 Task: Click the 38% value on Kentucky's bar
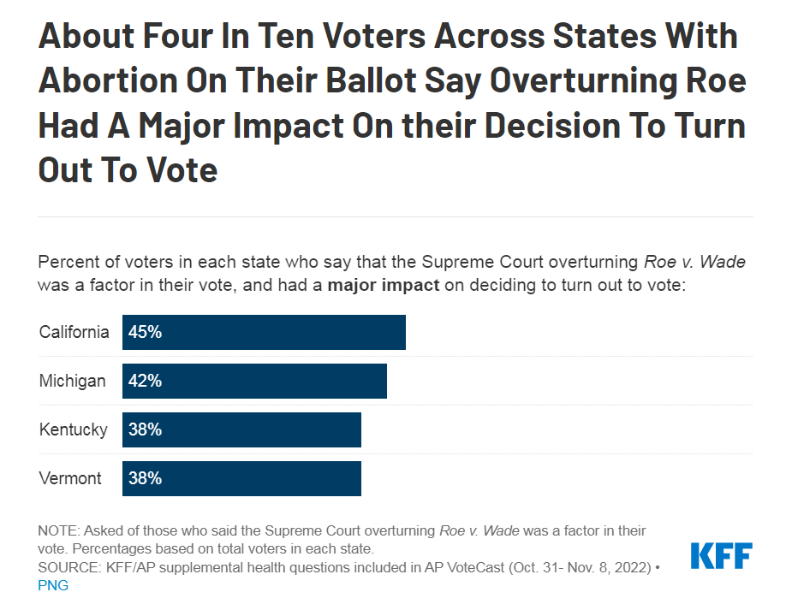[146, 429]
